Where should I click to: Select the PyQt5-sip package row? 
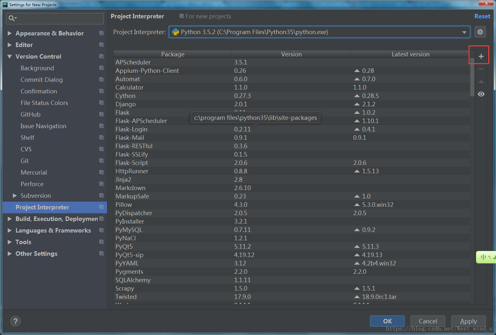292,255
